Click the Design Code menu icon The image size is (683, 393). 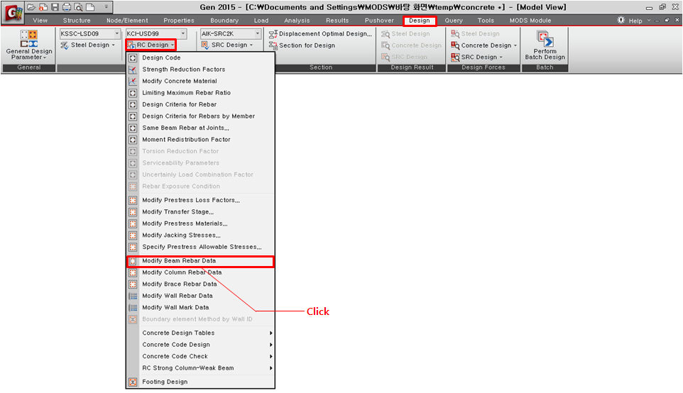coord(133,58)
